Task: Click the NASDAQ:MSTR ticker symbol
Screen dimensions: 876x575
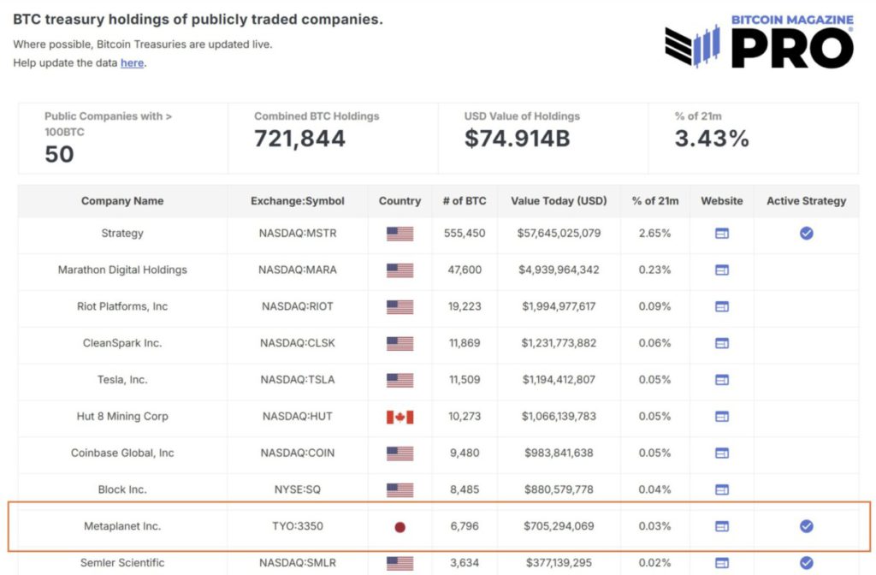Action: point(298,233)
